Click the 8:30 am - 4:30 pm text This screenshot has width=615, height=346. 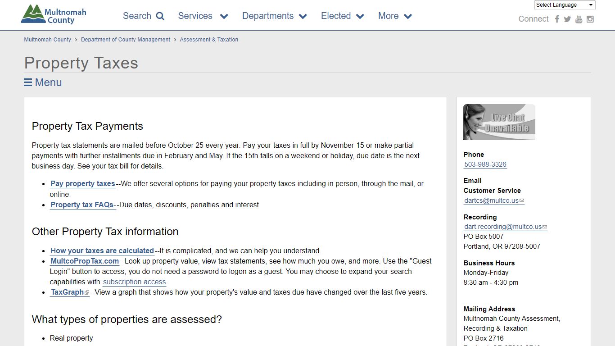[491, 282]
